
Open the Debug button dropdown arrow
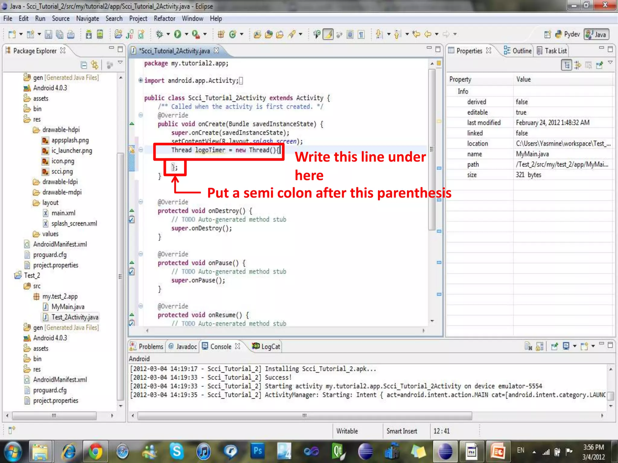[x=168, y=34]
